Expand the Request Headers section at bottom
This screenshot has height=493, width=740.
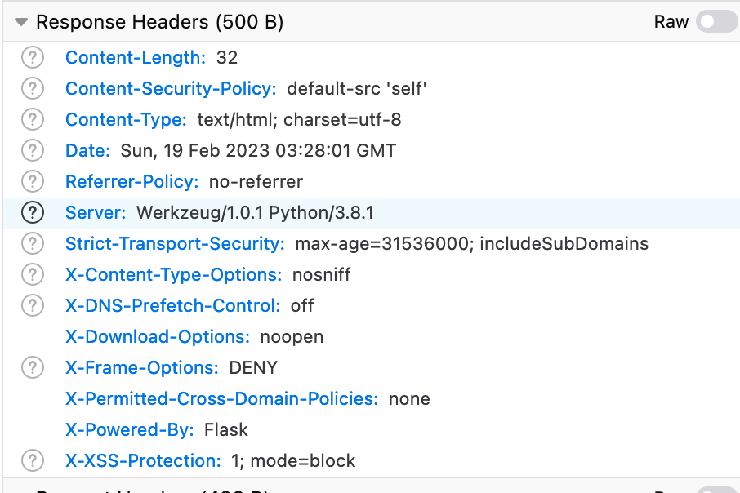[x=20, y=490]
